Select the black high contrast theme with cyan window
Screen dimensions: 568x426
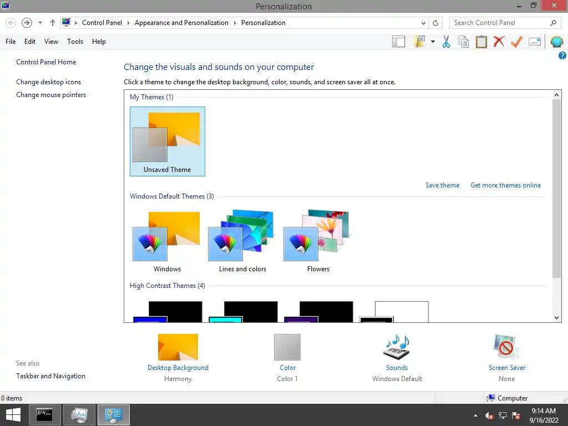(243, 312)
